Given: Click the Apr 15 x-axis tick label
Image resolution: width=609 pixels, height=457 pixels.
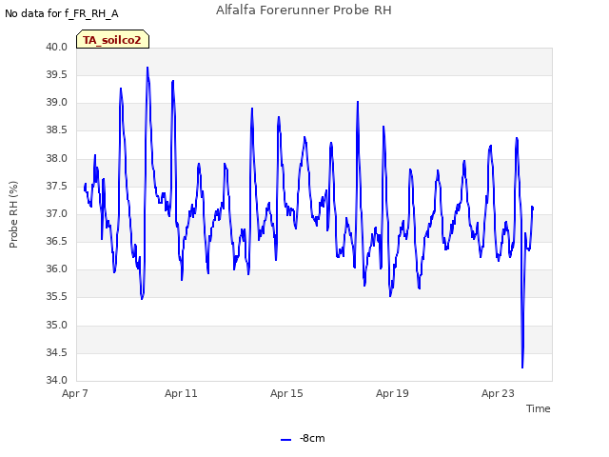Looking at the screenshot, I should pos(286,393).
